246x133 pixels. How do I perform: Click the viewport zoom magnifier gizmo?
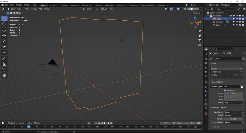(200, 31)
